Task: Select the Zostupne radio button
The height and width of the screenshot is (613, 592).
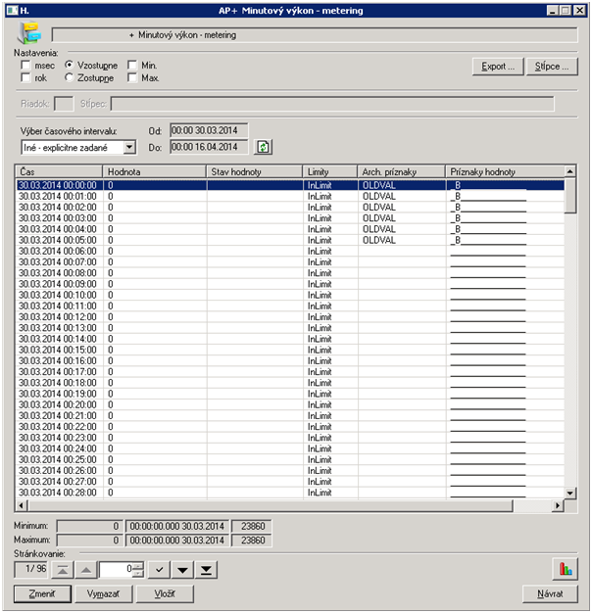Action: pos(70,77)
